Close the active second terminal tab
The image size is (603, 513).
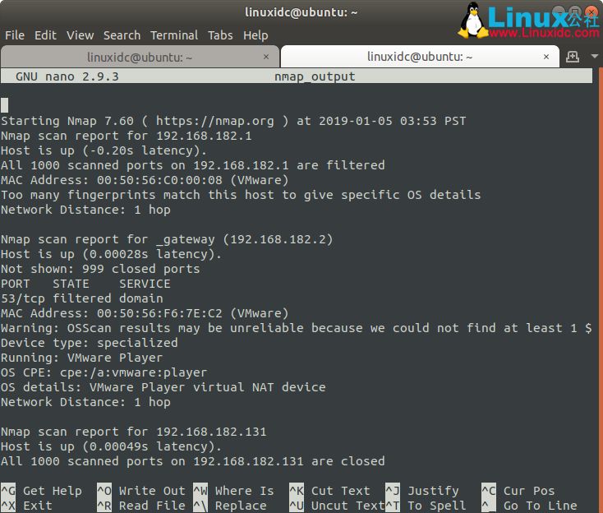[x=546, y=57]
